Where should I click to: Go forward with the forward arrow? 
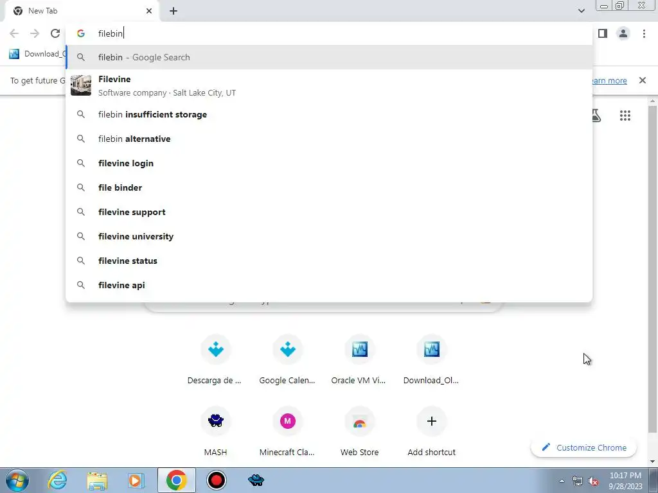[x=35, y=33]
